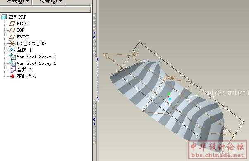The height and width of the screenshot is (161, 249).
Task: Click the FRONT datum plane icon
Action: point(12,37)
